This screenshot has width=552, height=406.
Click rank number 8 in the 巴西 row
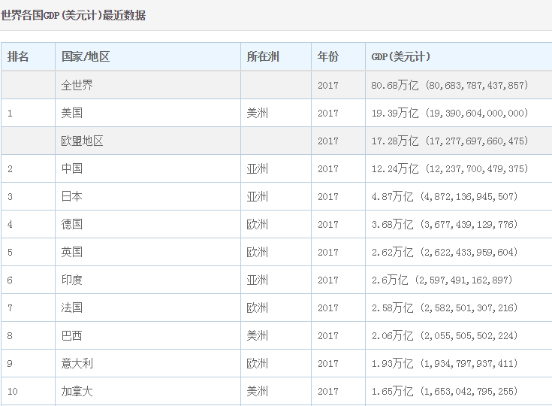pyautogui.click(x=10, y=336)
